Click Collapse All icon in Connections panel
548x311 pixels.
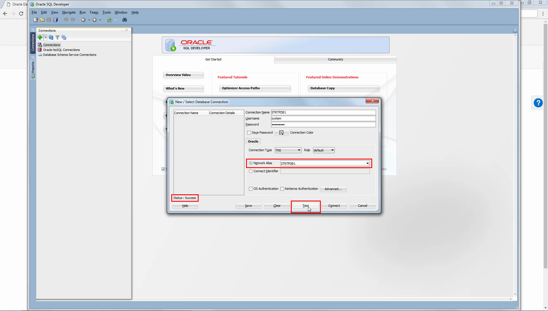tap(64, 37)
